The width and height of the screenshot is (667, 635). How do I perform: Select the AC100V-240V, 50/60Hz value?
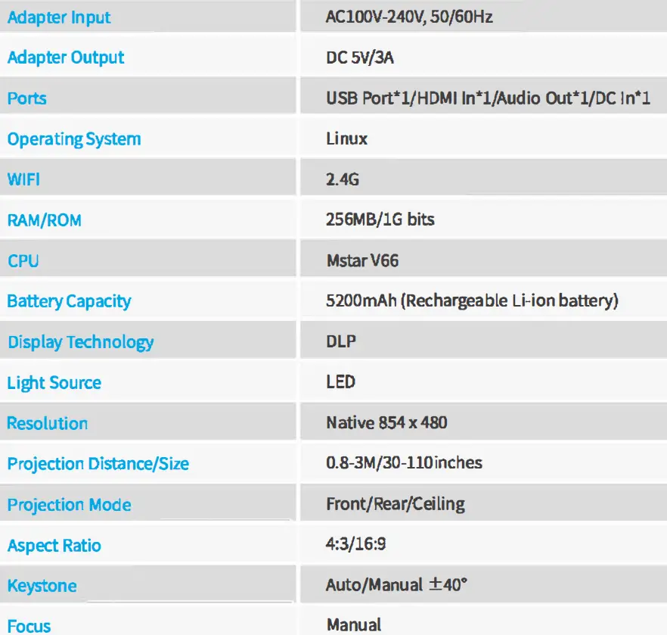coord(409,17)
